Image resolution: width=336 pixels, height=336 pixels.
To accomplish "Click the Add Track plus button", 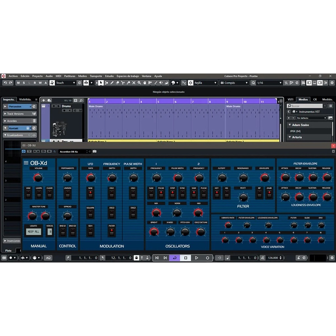I will pyautogui.click(x=44, y=100).
